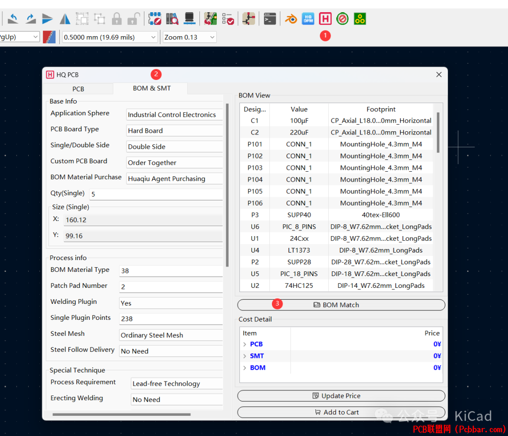Open the footprint library browser icon
The image size is (508, 436).
[172, 19]
